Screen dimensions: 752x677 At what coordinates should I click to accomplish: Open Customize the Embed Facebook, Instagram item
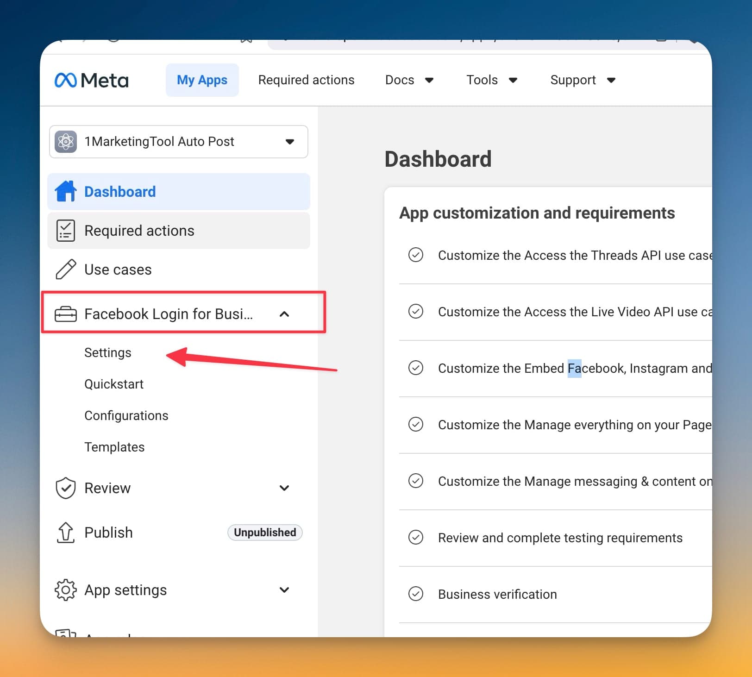coord(575,368)
